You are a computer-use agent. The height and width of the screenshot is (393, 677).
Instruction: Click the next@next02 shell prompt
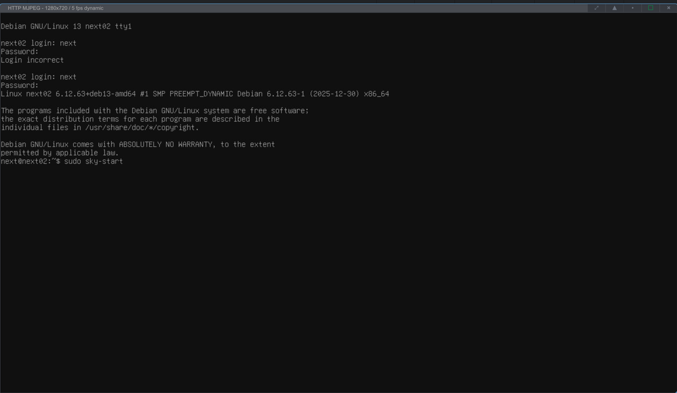[30, 161]
